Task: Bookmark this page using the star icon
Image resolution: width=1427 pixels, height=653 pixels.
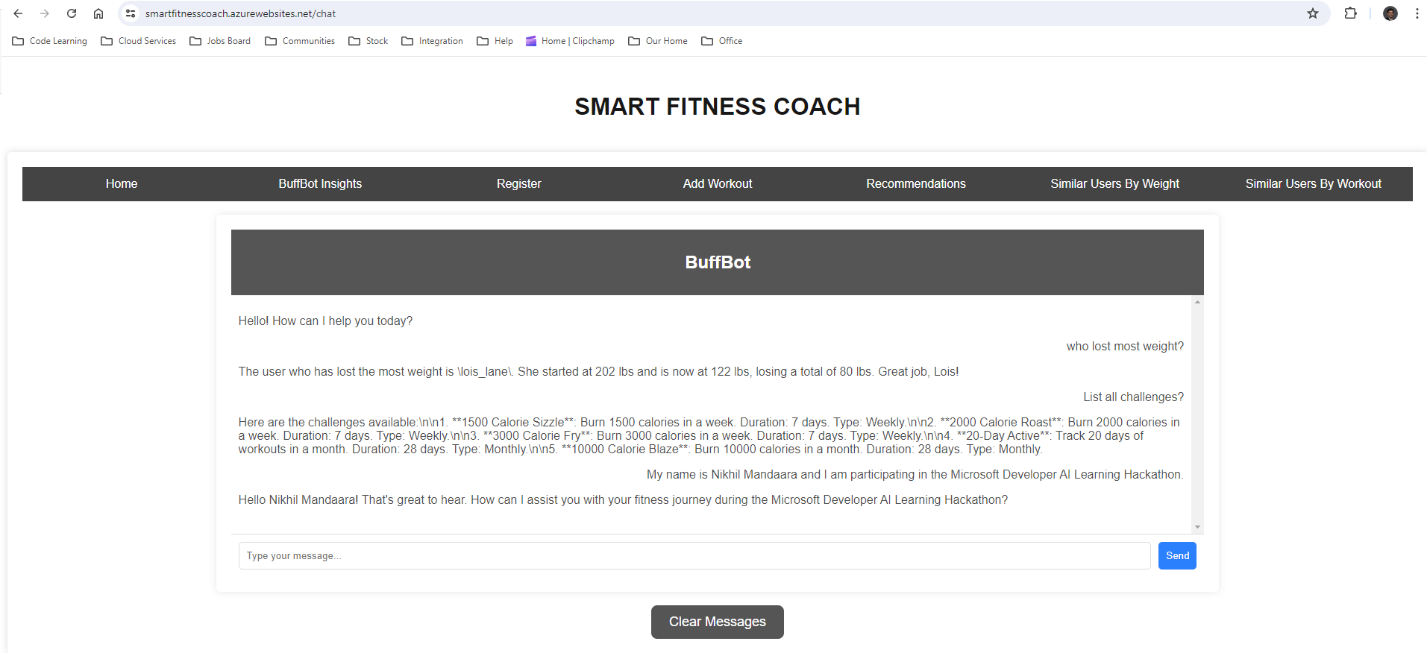Action: tap(1312, 13)
